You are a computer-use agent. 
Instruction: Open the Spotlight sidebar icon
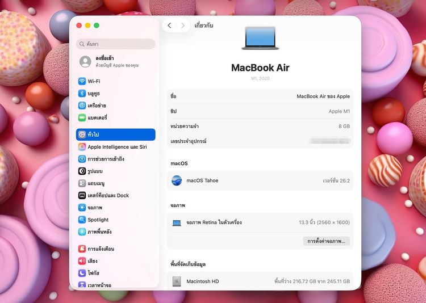tap(82, 220)
